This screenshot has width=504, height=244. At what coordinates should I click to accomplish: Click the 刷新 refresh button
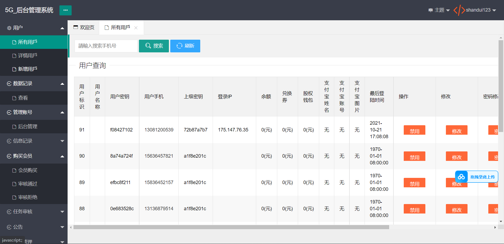point(185,46)
